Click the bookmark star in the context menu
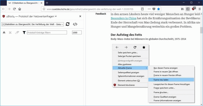The width and height of the screenshot is (203, 106). pos(144,47)
